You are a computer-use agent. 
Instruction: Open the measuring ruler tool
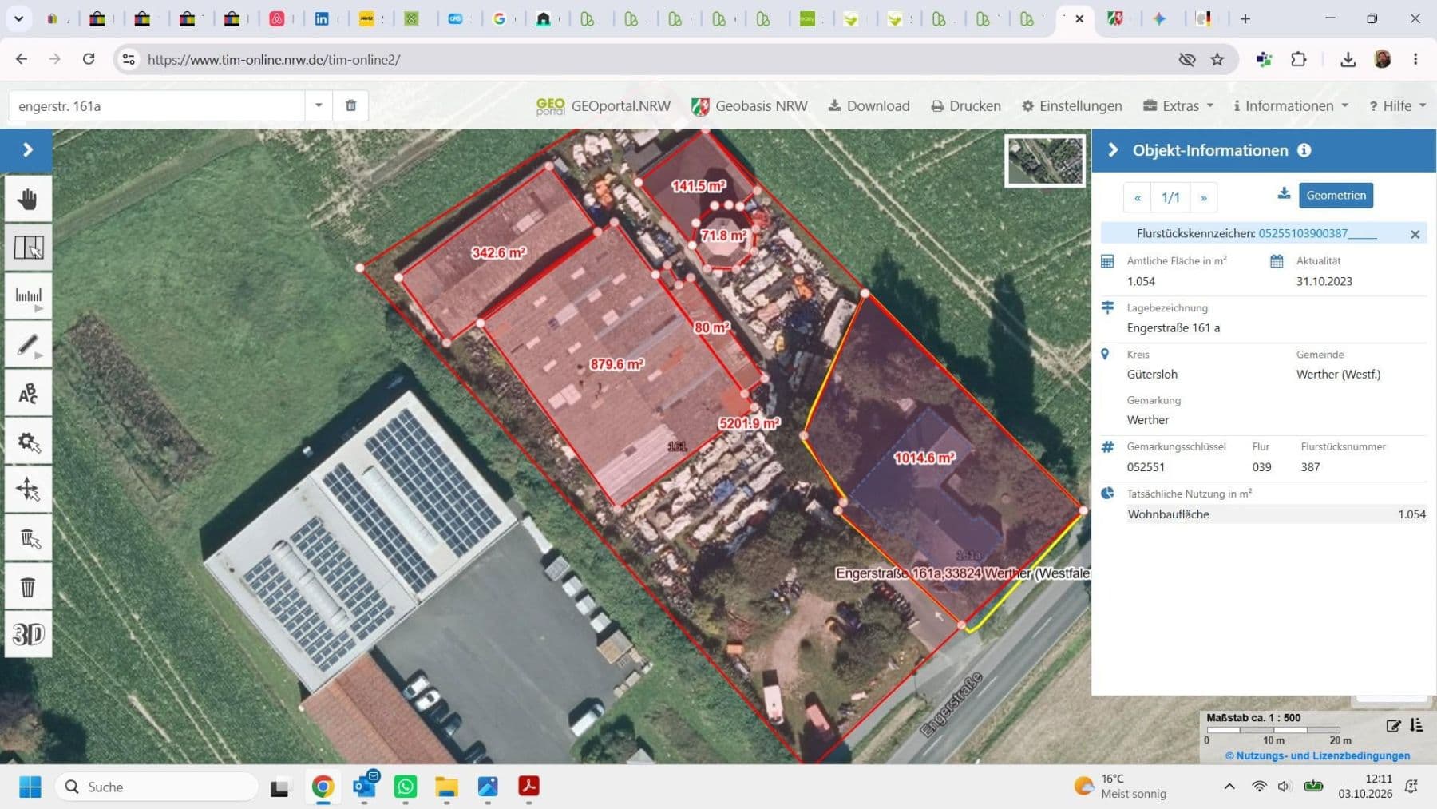pyautogui.click(x=28, y=296)
